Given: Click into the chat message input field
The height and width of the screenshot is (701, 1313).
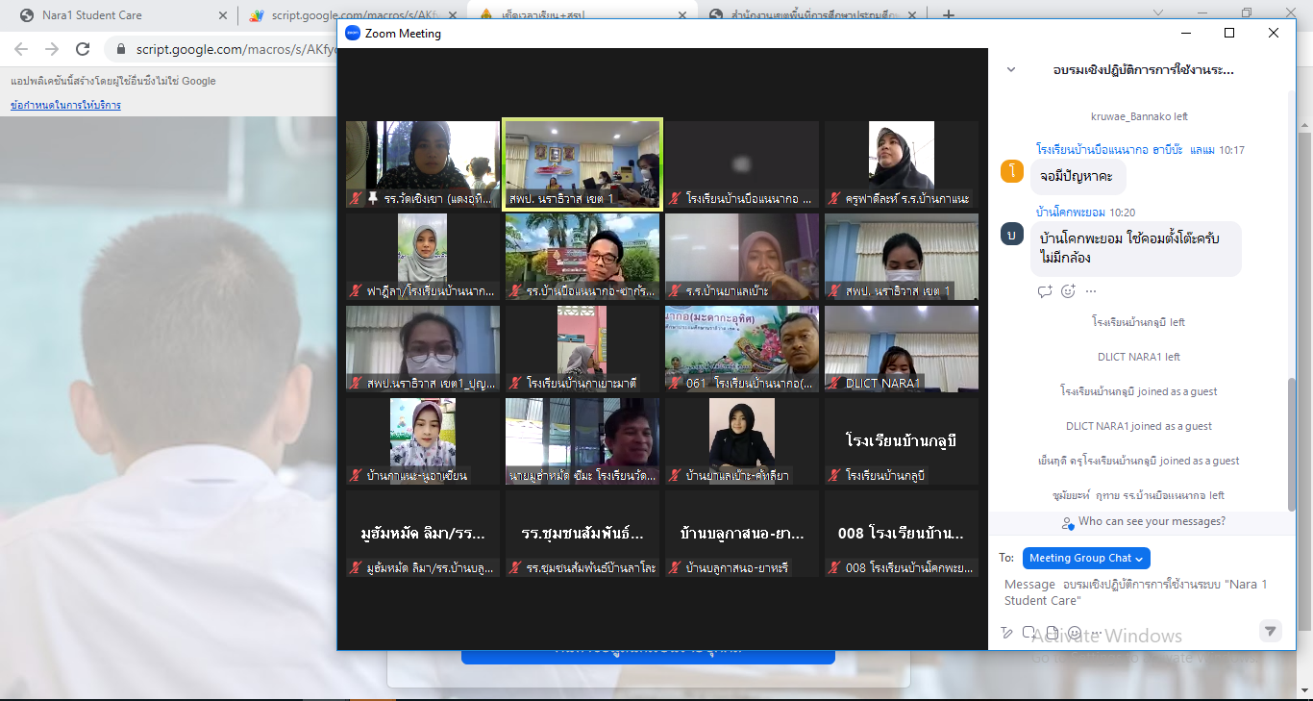Looking at the screenshot, I should tap(1134, 592).
